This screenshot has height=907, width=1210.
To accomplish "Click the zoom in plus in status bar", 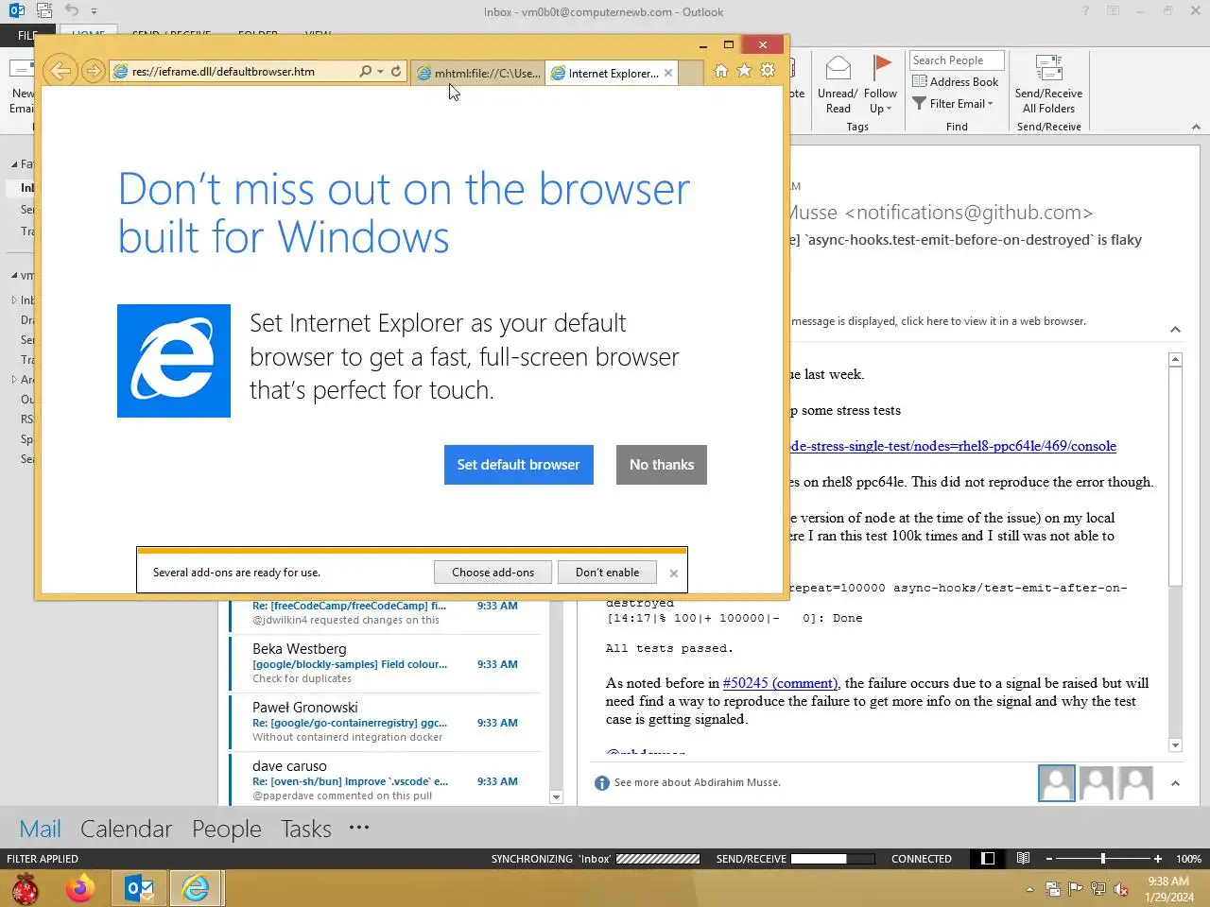I will click(1158, 859).
